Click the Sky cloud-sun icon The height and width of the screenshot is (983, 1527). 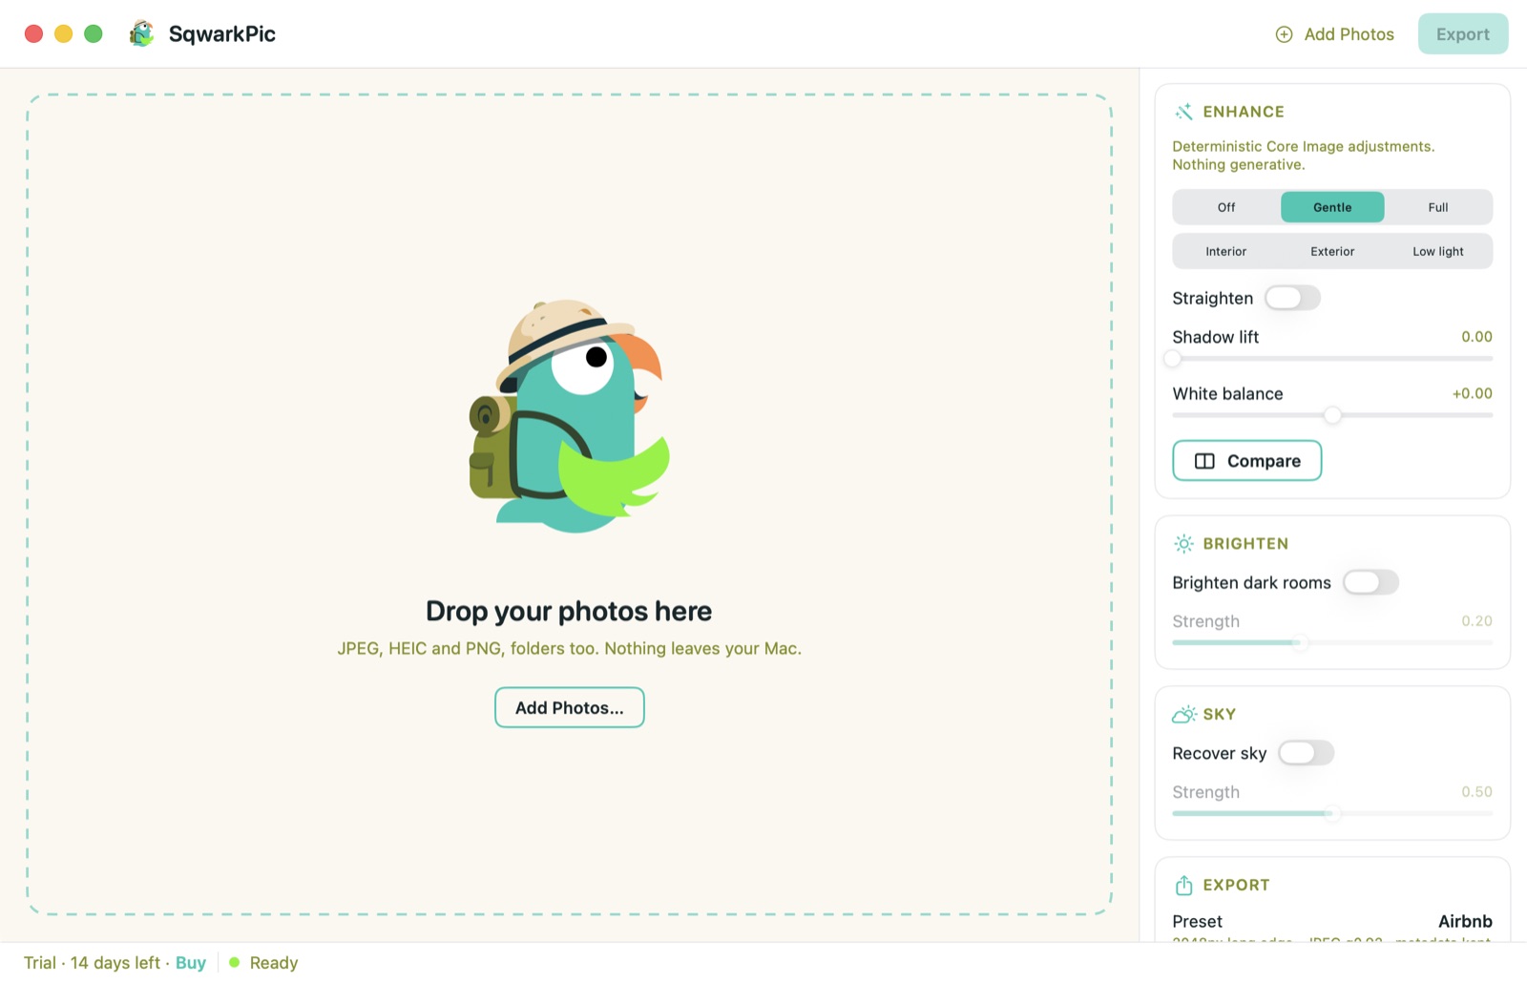click(x=1183, y=714)
